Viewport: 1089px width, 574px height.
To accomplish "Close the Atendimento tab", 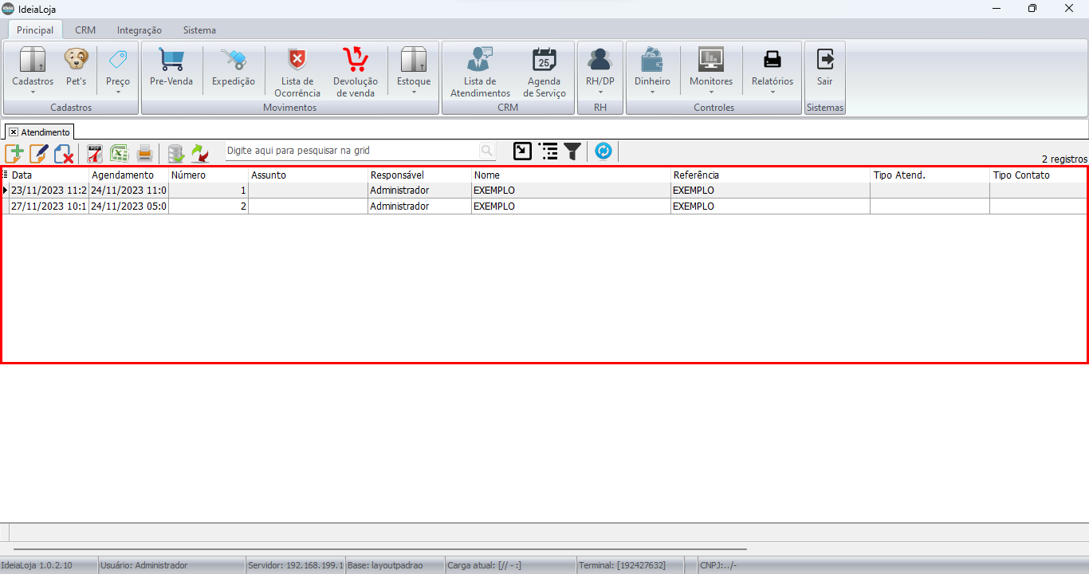I will (14, 132).
